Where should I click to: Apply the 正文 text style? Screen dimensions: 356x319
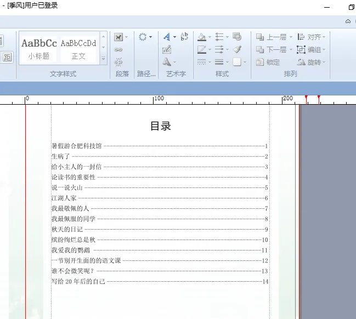pos(78,48)
